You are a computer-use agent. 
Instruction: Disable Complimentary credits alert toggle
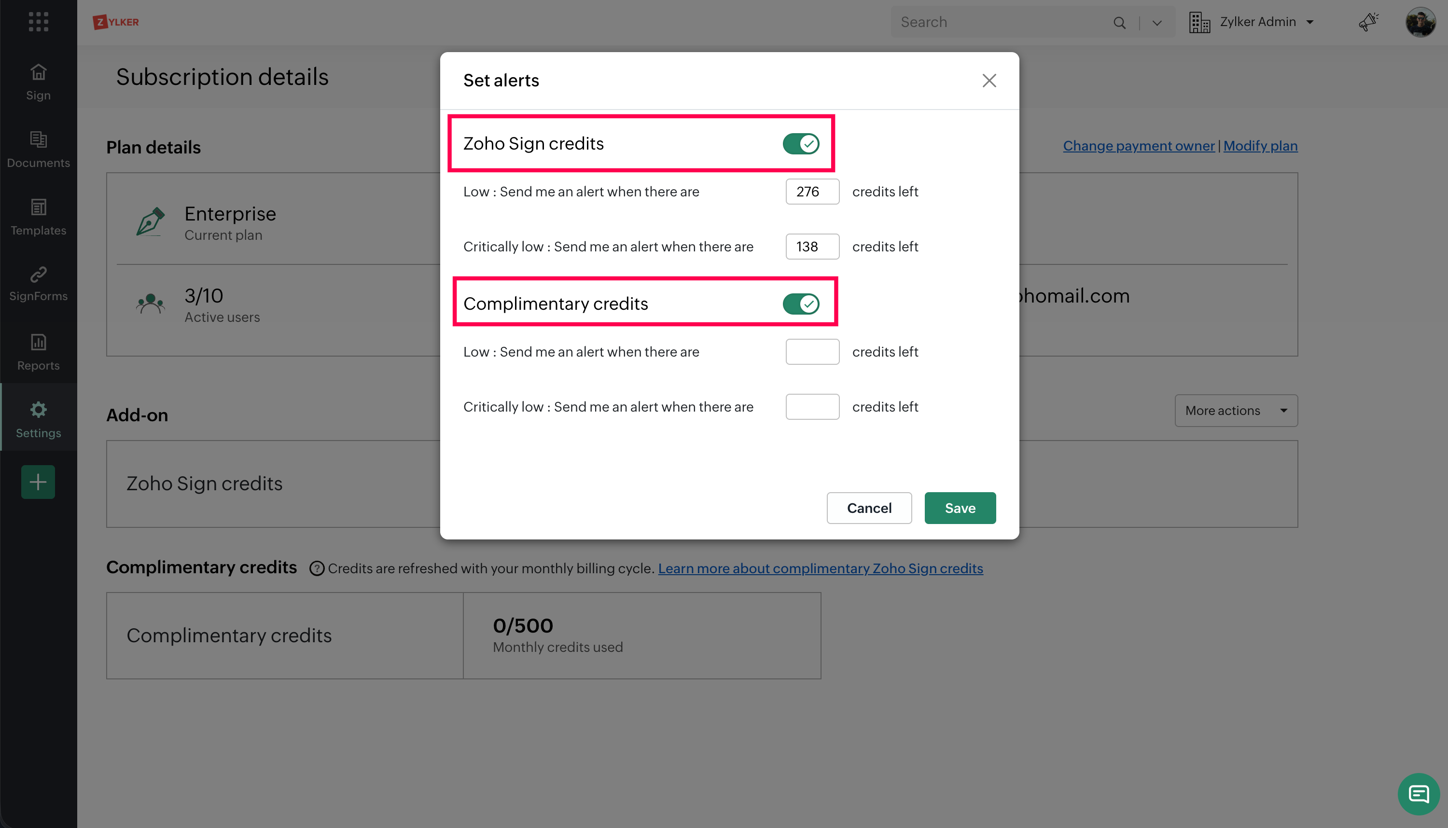pyautogui.click(x=800, y=304)
